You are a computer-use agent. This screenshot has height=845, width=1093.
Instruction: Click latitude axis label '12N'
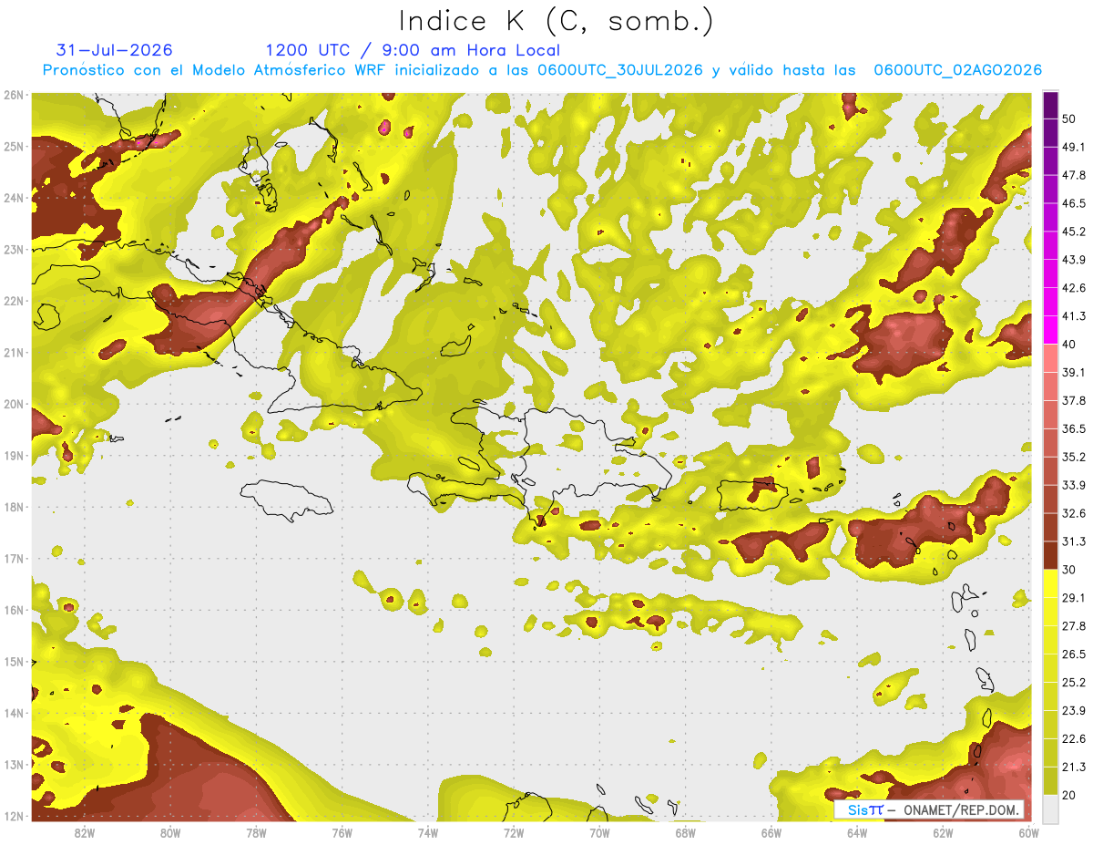[13, 817]
